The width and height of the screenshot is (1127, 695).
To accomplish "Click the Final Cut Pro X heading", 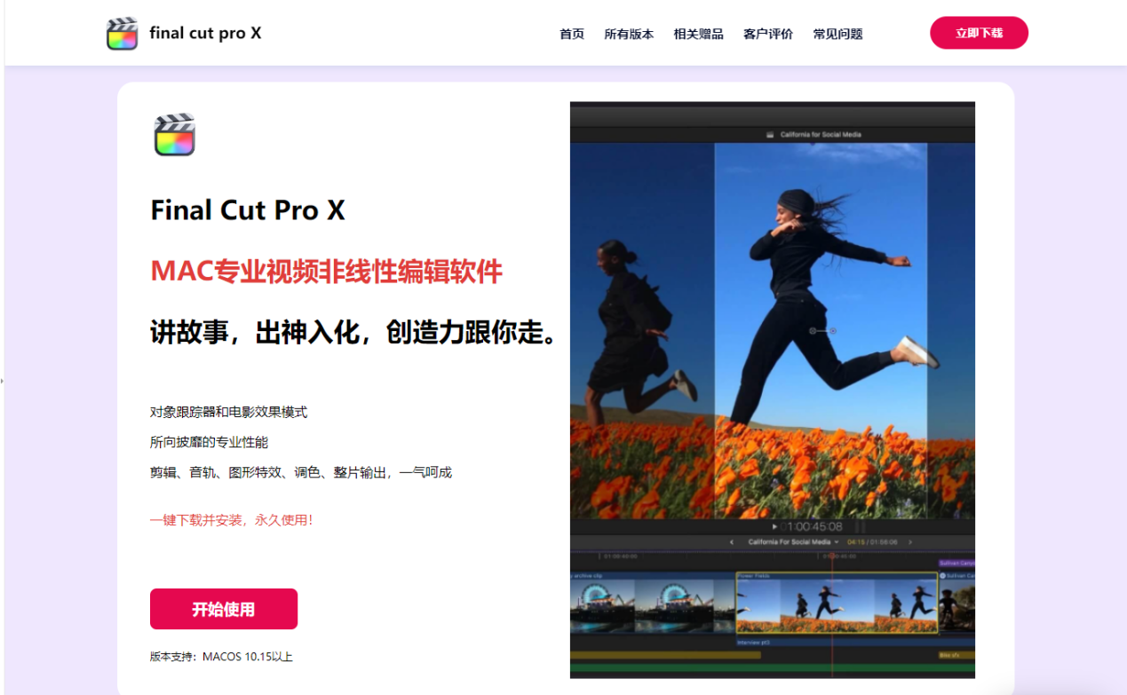I will tap(248, 210).
